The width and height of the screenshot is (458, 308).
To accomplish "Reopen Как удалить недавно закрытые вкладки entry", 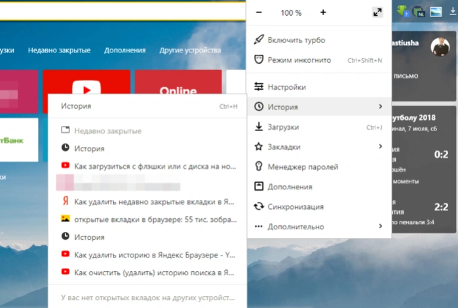I will click(147, 202).
